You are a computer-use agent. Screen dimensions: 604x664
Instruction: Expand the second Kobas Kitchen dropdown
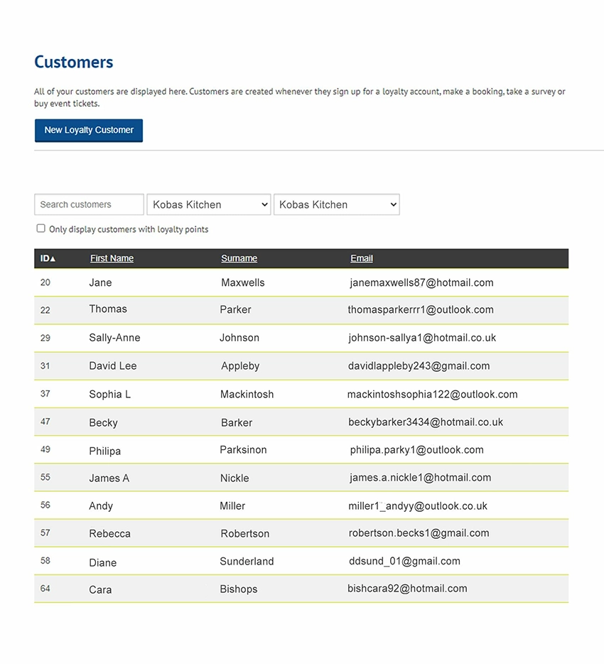337,205
